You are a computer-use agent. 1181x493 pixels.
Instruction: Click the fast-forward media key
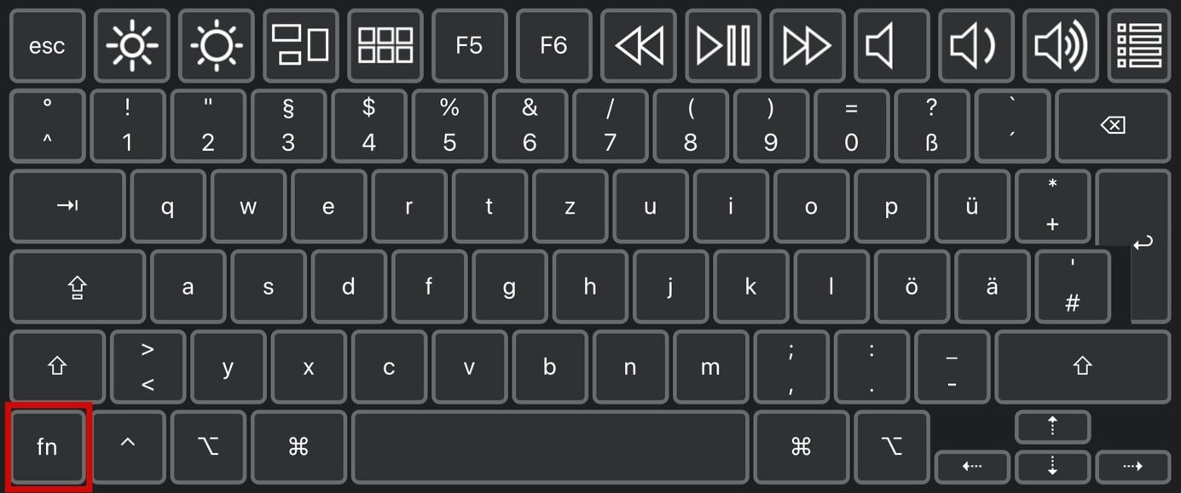click(x=808, y=45)
